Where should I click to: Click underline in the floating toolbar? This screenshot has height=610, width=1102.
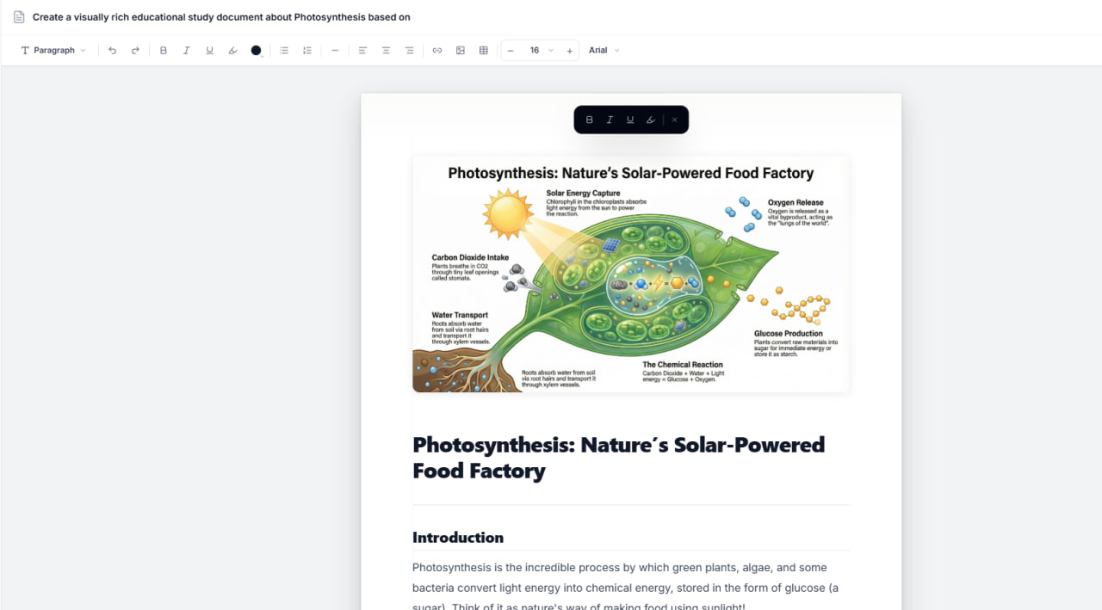point(630,120)
